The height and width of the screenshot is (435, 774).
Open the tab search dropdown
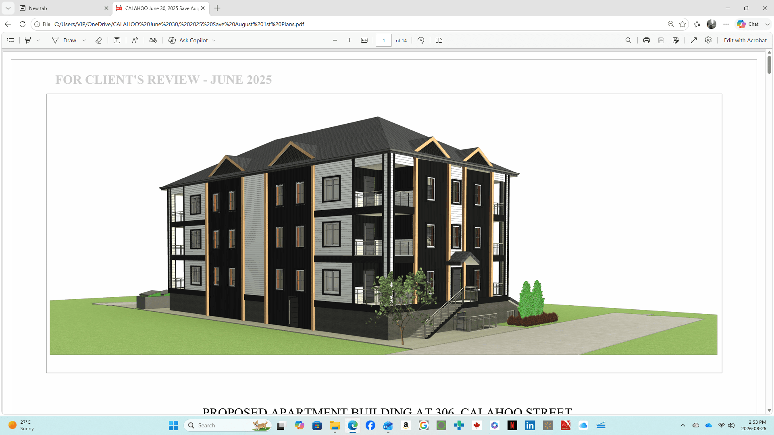pyautogui.click(x=8, y=8)
